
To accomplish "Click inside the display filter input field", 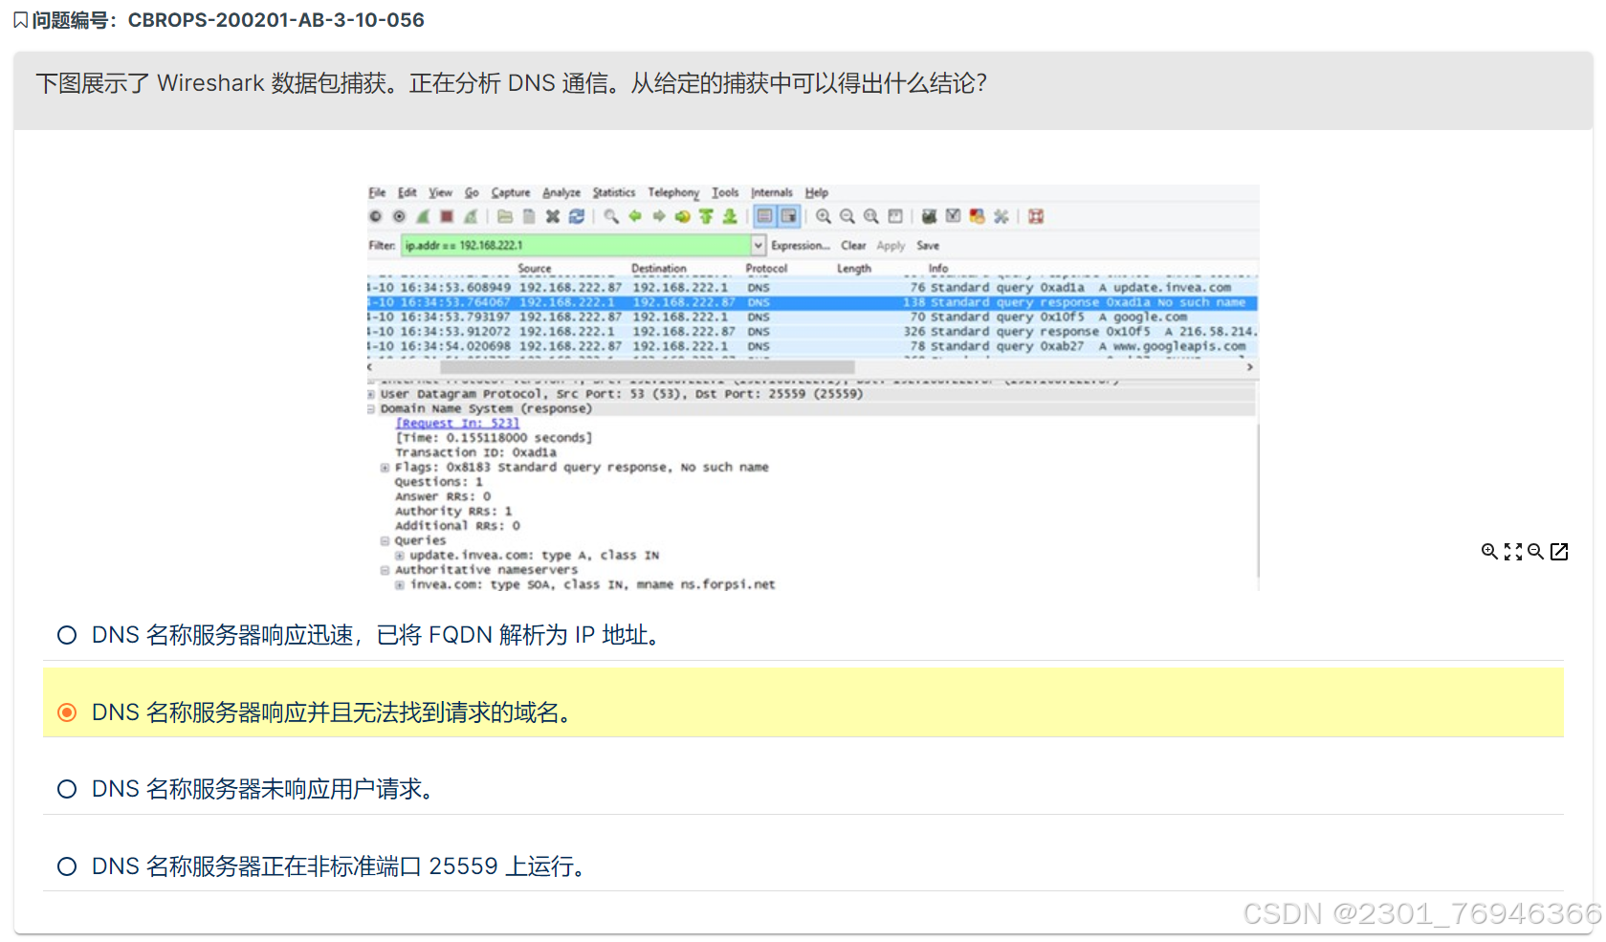I will 574,245.
